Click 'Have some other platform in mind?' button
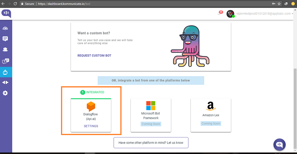Viewport: 297px width, 154px height. coord(151,143)
